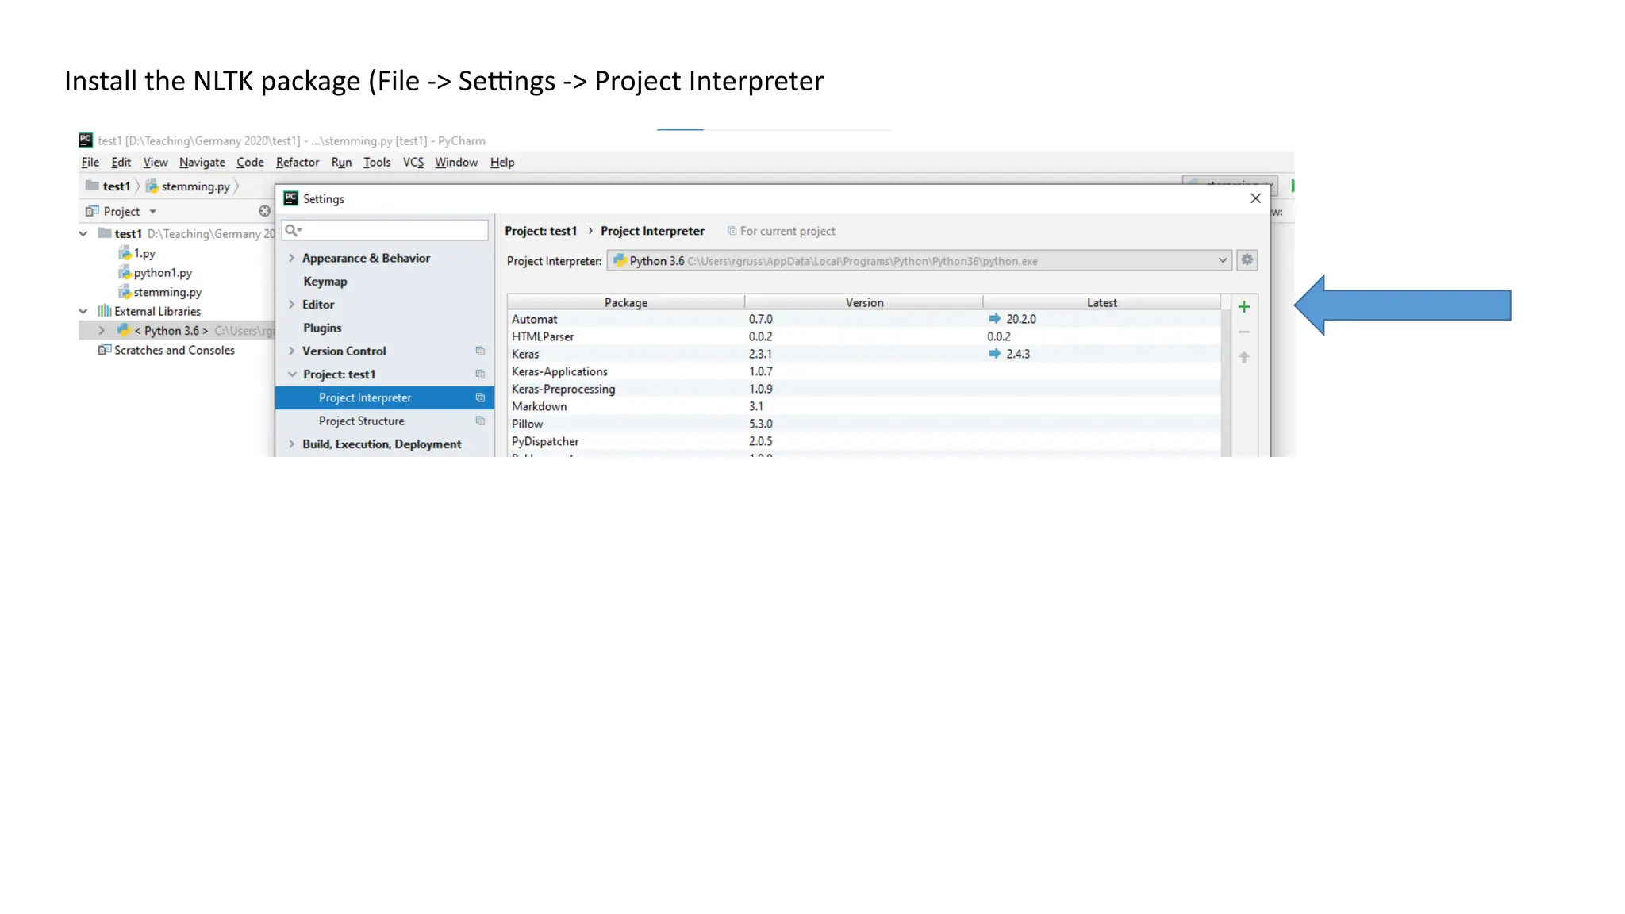Expand the Python 3.6 library node
Viewport: 1625px width, 914px height.
pos(102,330)
